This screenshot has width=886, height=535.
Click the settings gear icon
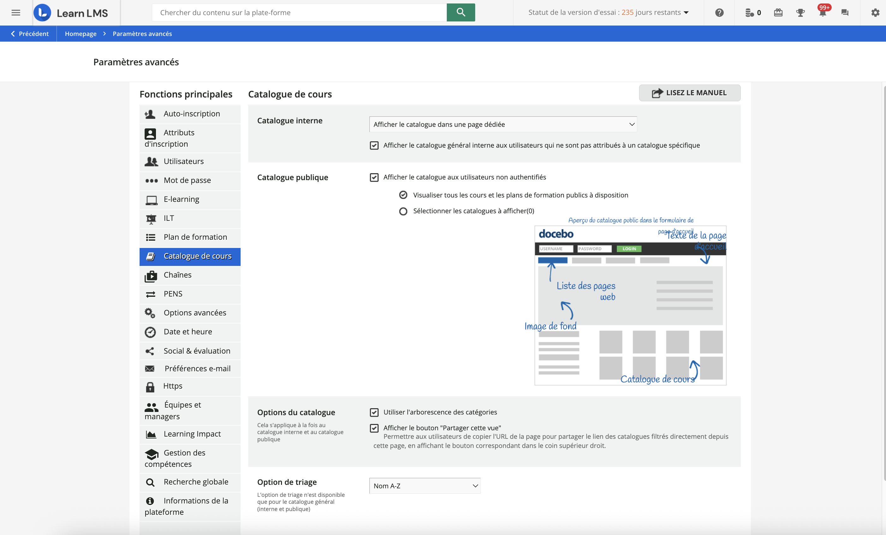point(875,13)
